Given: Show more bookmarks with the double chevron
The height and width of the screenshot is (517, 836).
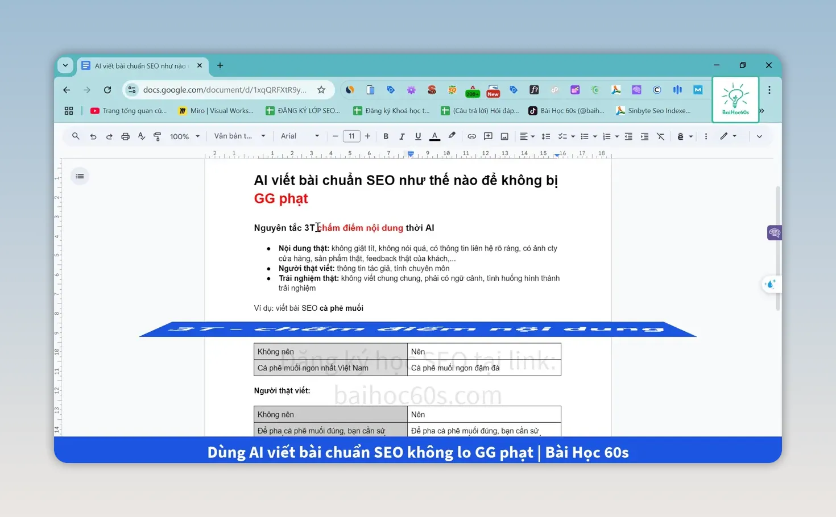Looking at the screenshot, I should point(762,111).
